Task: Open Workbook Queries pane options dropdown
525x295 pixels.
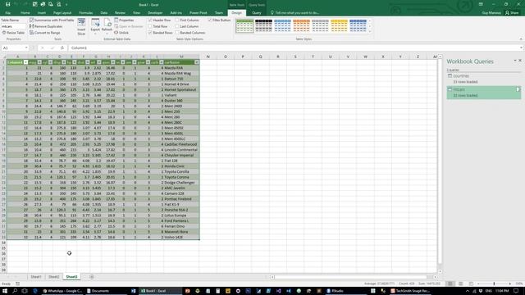Action: 515,61
